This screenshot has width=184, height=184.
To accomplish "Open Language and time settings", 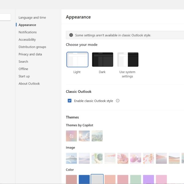I will (x=32, y=17).
